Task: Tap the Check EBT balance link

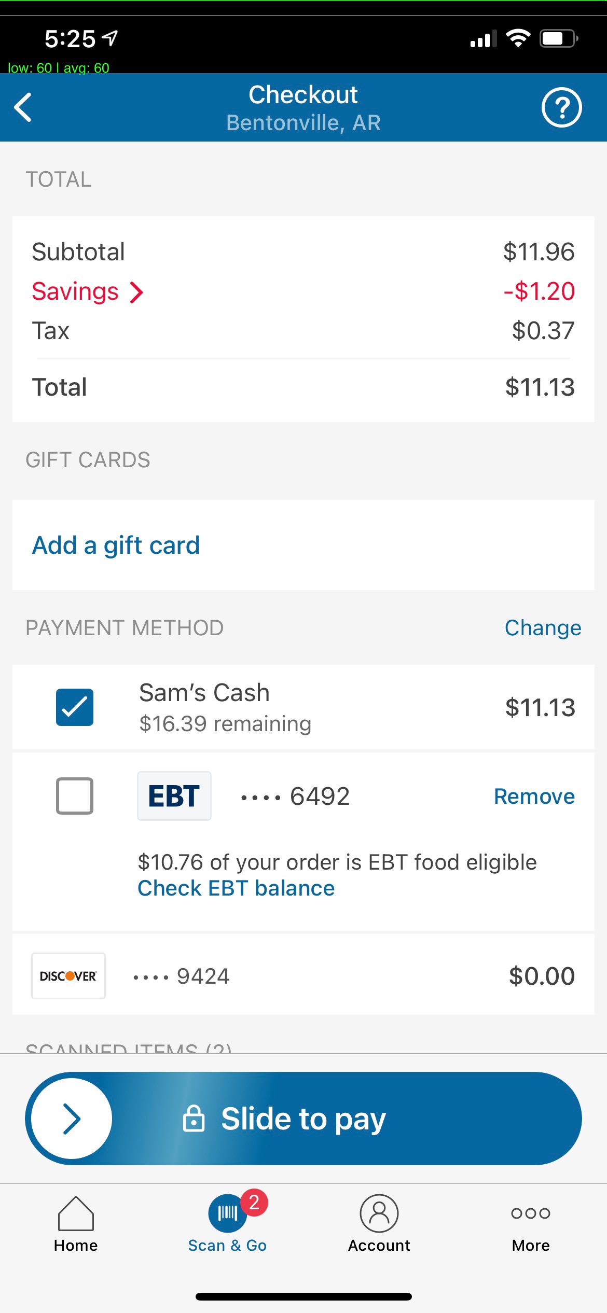Action: [x=236, y=888]
